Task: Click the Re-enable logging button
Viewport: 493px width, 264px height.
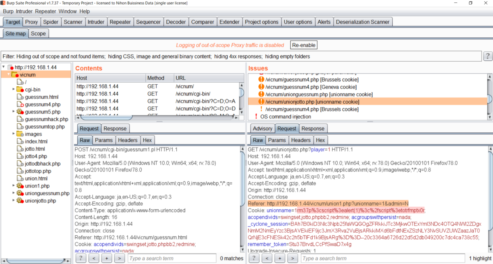Action: pos(304,45)
